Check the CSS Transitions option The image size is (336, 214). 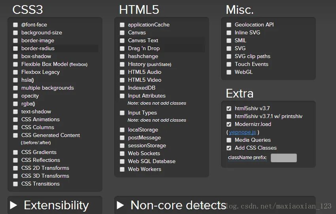click(x=15, y=184)
